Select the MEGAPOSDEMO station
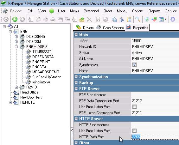This screenshot has width=179, height=145. pos(46,72)
